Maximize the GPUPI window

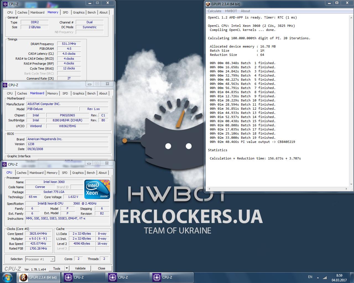point(337,3)
